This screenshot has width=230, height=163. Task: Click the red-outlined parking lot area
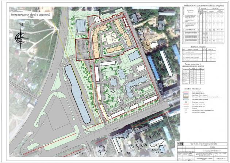(83, 49)
